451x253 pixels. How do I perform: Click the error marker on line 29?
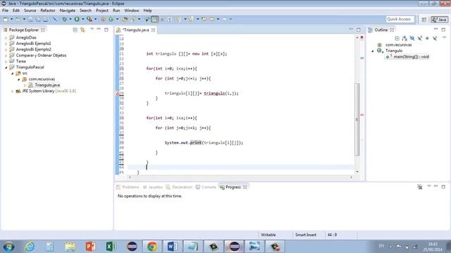coord(118,93)
